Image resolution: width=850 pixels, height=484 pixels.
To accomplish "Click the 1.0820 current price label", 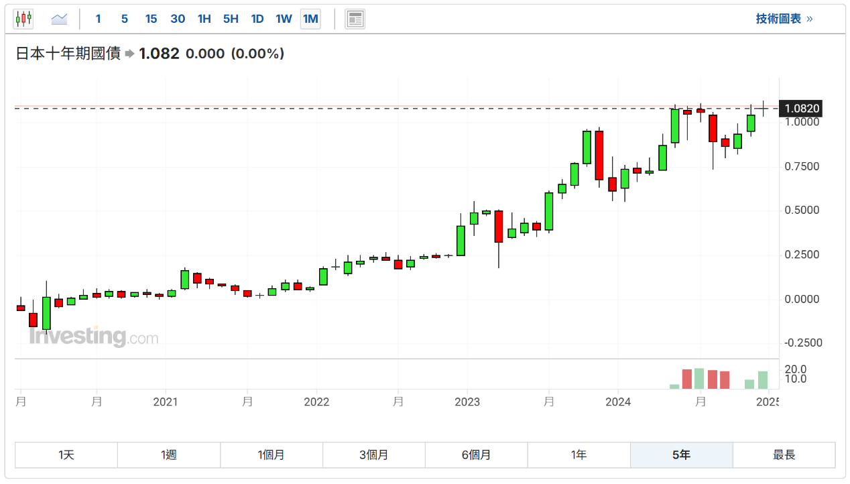I will 802,109.
